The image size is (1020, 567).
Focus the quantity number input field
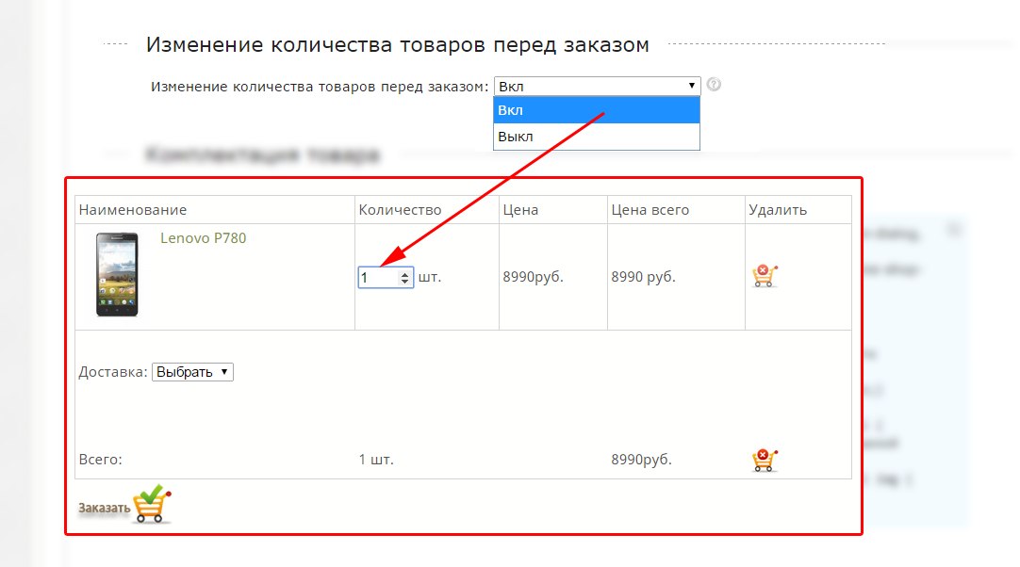click(377, 278)
